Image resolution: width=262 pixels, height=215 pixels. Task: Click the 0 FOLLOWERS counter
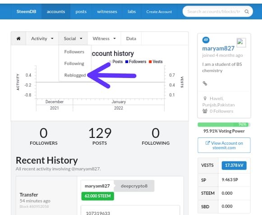pos(44,136)
